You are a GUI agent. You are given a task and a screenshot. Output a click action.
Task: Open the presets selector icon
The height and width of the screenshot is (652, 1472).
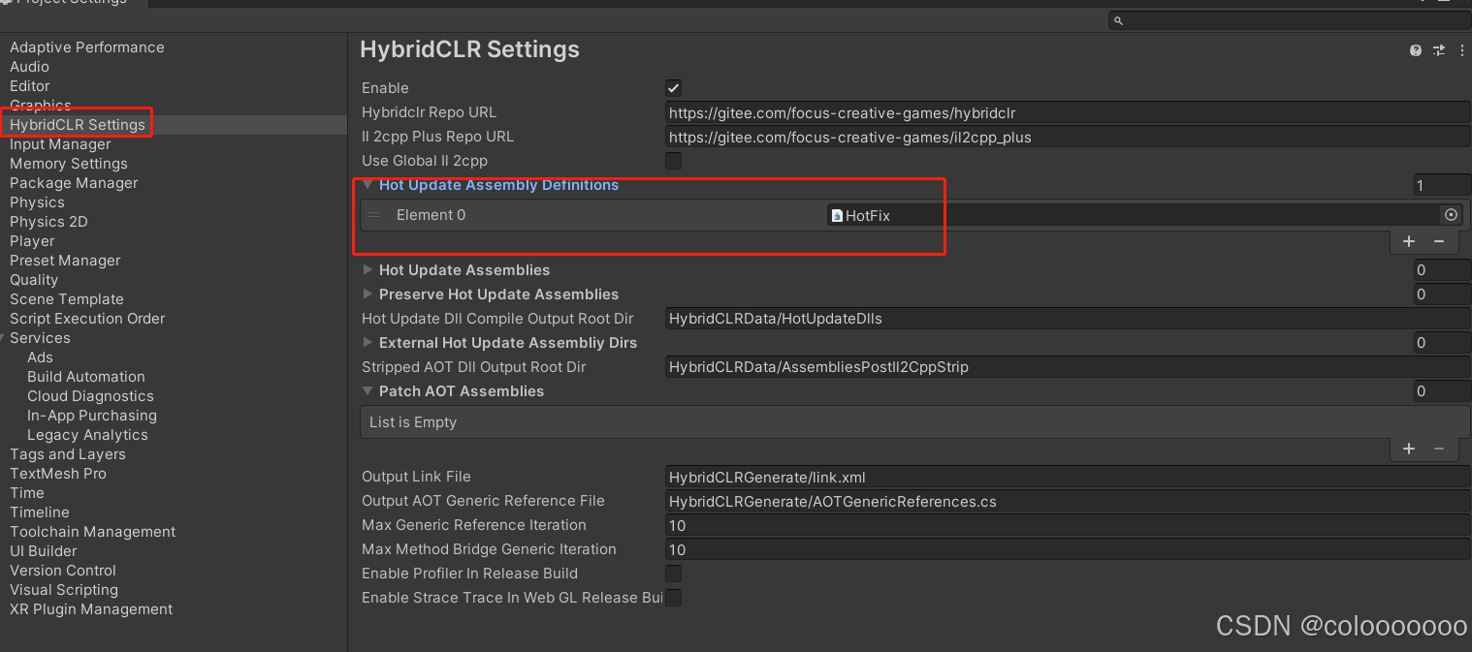tap(1439, 50)
